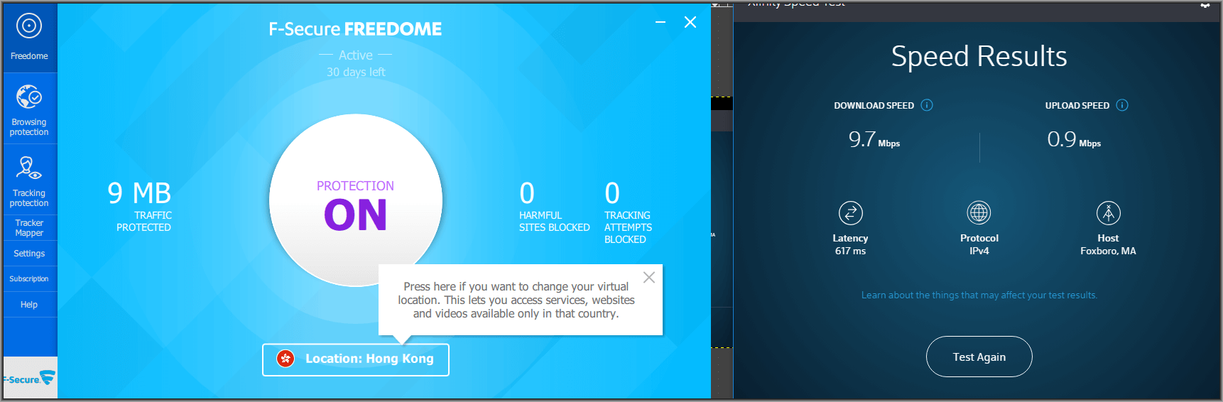1223x402 pixels.
Task: Open Help in the Freedome sidebar
Action: point(29,305)
